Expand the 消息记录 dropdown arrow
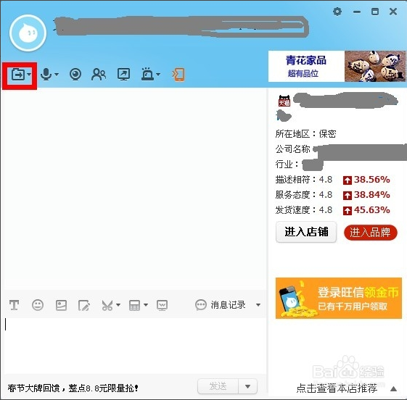This screenshot has height=400, width=407. (x=258, y=305)
